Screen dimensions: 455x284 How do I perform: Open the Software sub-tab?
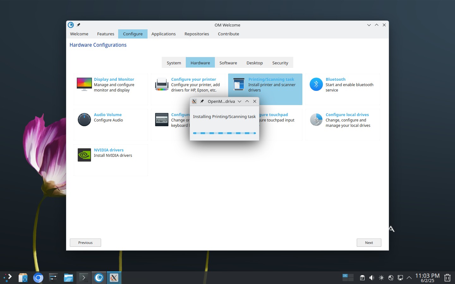pos(228,63)
